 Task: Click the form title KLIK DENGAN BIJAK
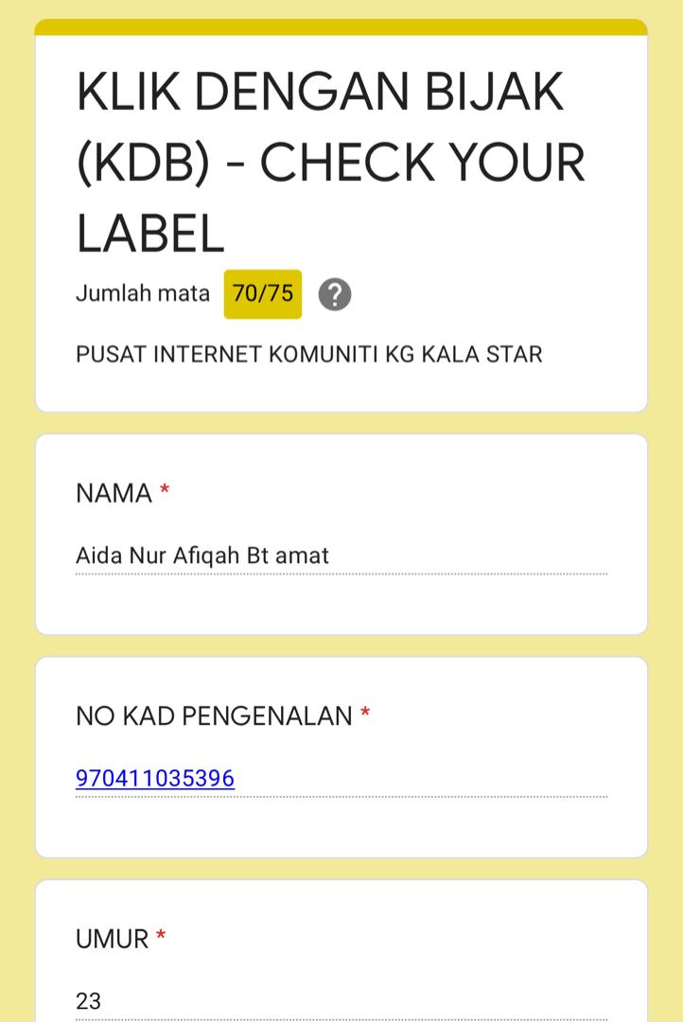(x=320, y=92)
